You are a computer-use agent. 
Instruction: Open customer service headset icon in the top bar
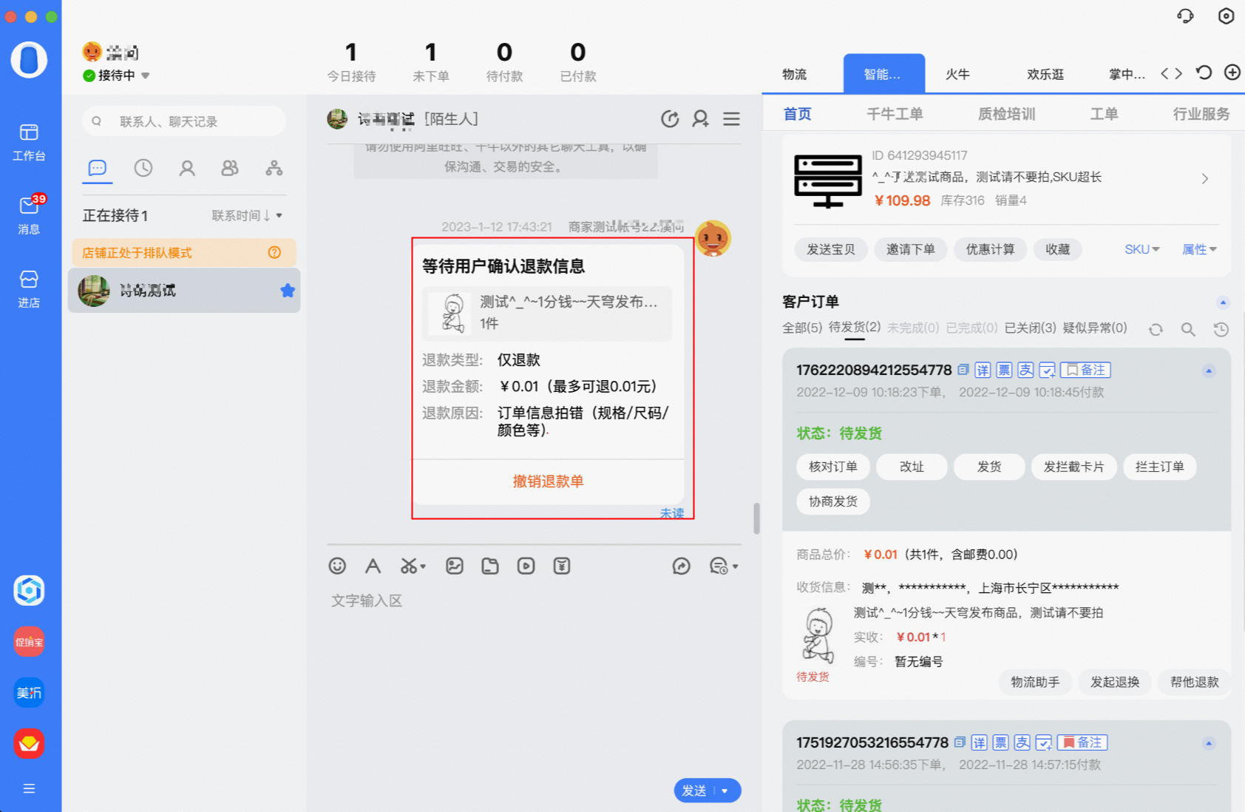point(1185,16)
